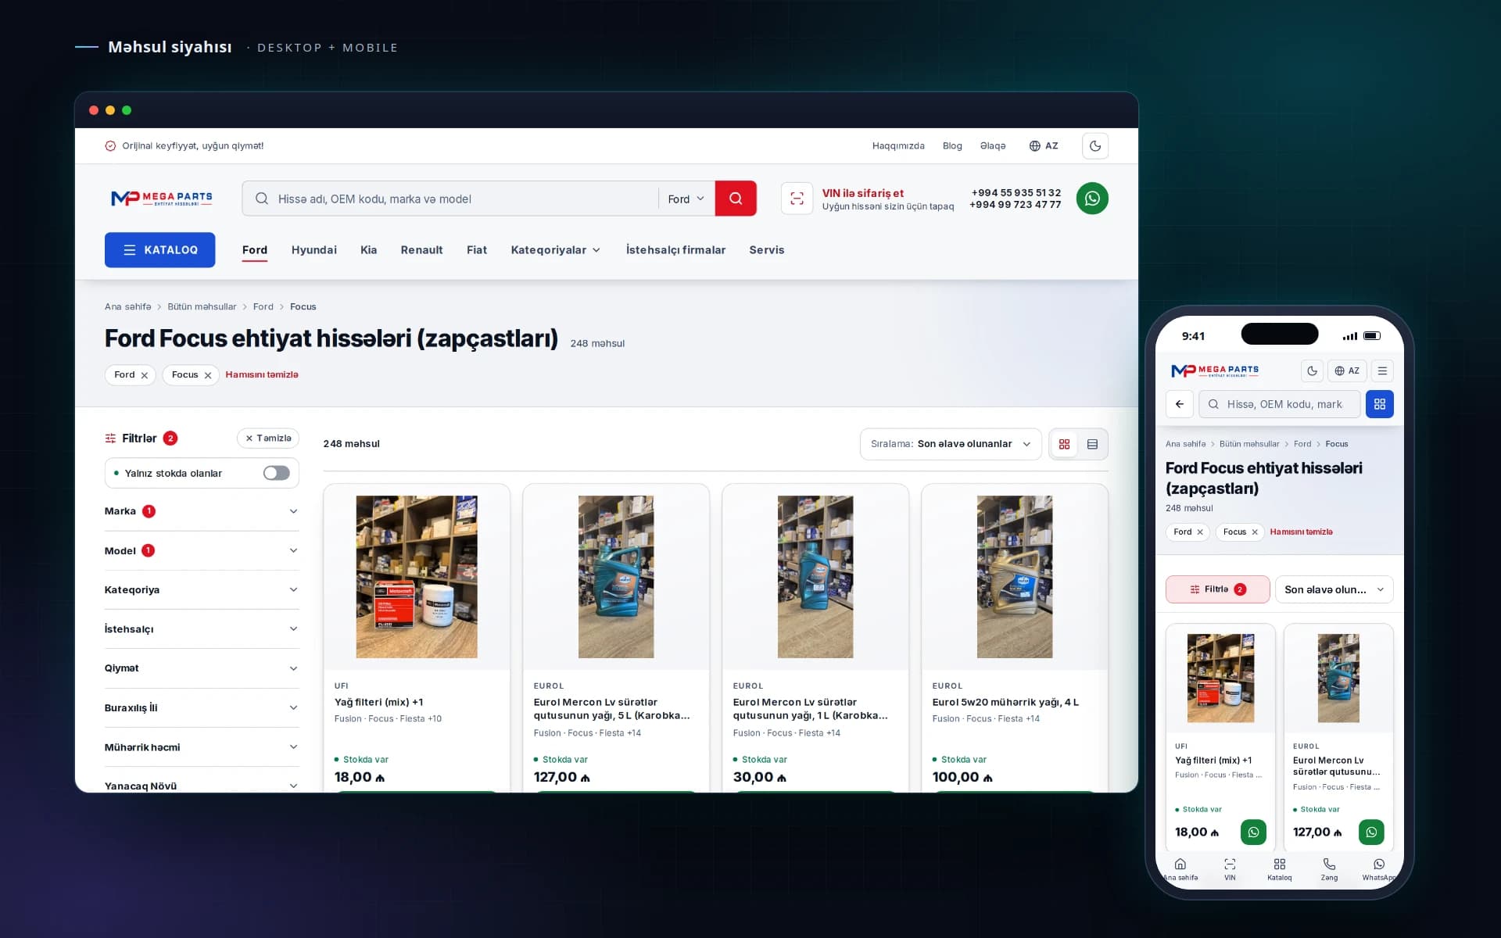
Task: Expand the Marka filter section
Action: 202,511
